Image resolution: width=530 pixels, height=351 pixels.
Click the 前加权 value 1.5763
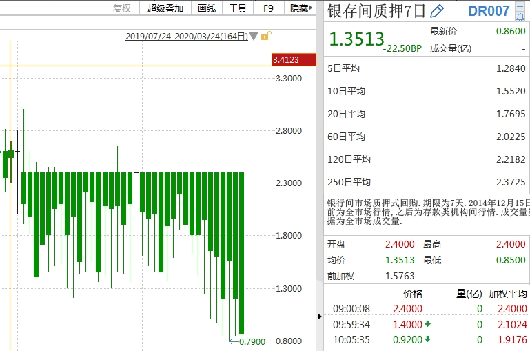point(400,276)
